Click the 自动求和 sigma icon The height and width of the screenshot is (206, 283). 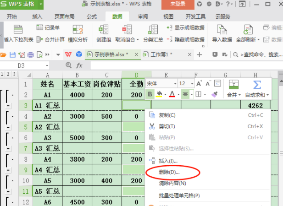point(257,84)
